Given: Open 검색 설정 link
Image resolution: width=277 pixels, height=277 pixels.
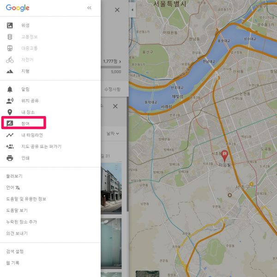Looking at the screenshot, I should point(15,252).
